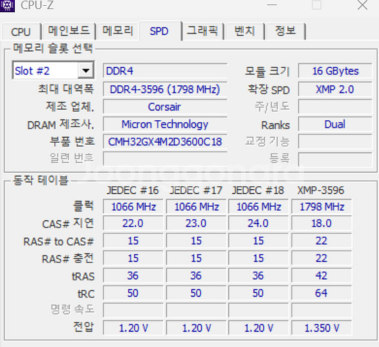Viewport: 379px width, 347px height.
Task: Click the 모듈 크기 label
Action: tap(267, 71)
